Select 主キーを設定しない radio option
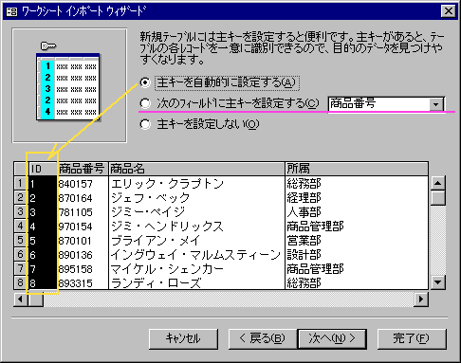The width and height of the screenshot is (461, 363). tap(145, 124)
